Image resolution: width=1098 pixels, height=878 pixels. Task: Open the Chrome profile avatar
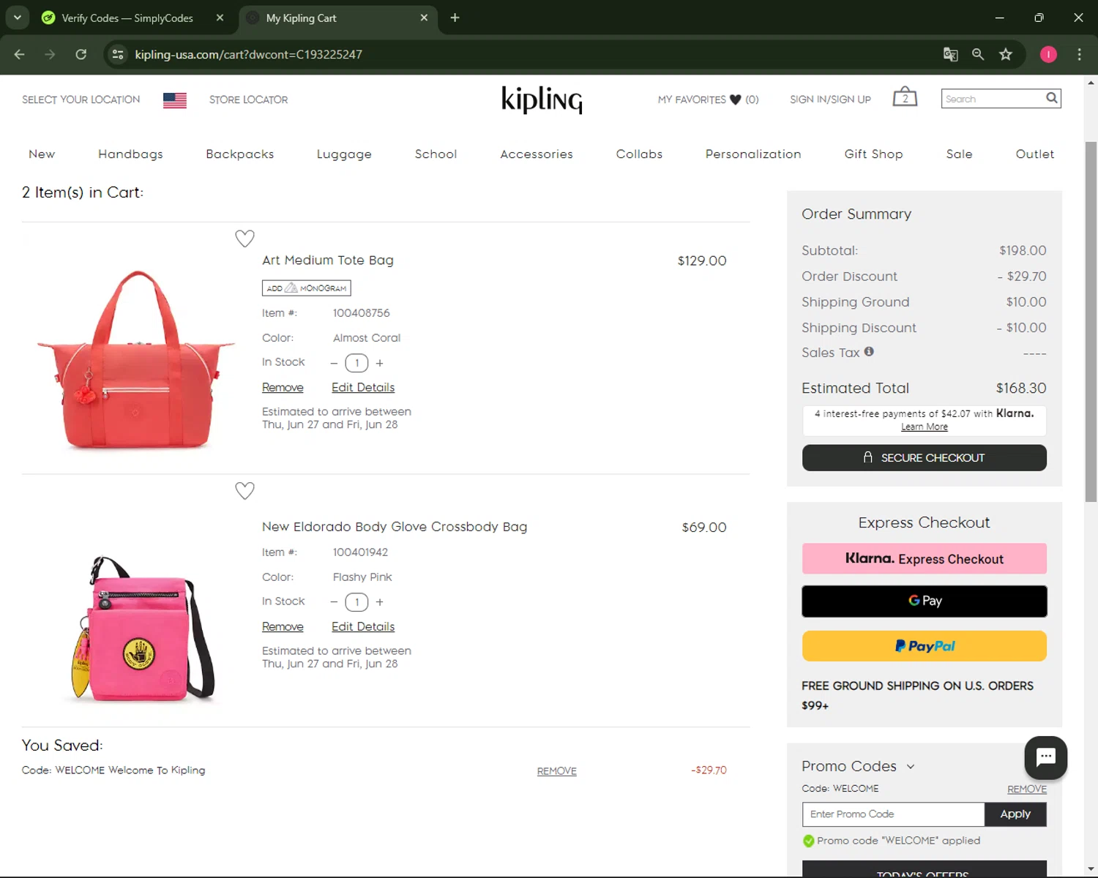[1048, 54]
